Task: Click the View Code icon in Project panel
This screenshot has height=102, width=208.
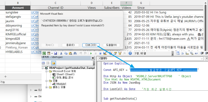Action: [x=43, y=63]
